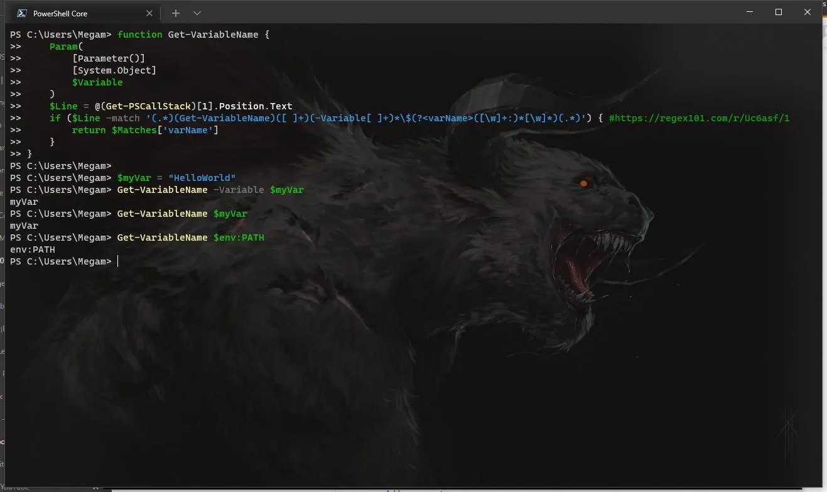Click "$env:PATH" argument in the command

239,238
